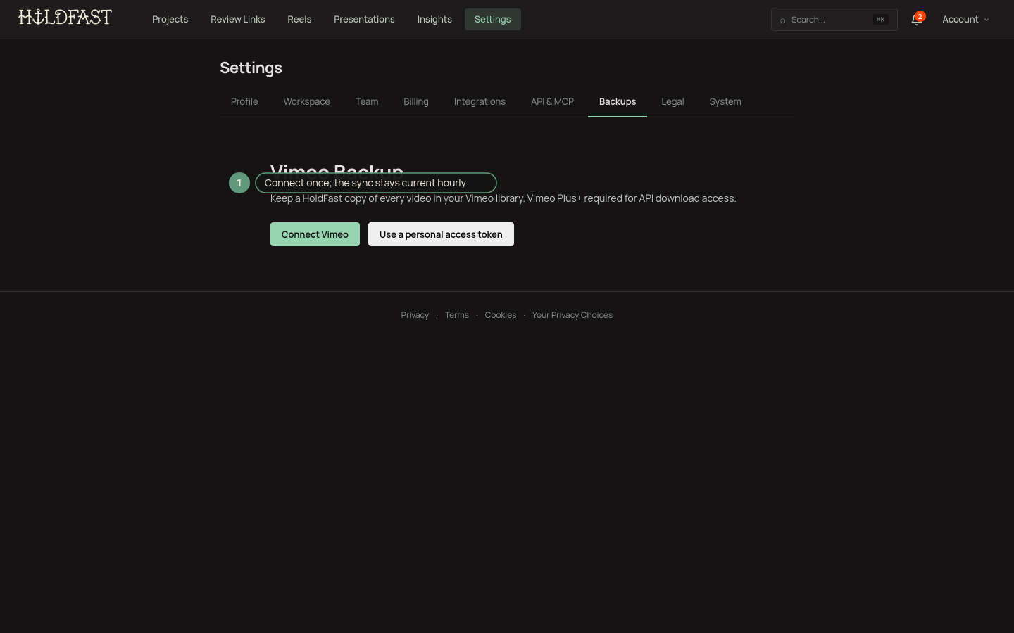Viewport: 1014px width, 633px height.
Task: Open the Terms footer link
Action: coord(457,315)
